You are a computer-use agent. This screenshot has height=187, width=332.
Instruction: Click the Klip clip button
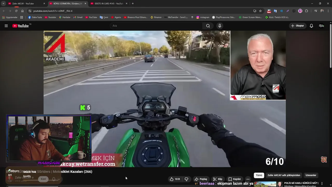click(x=218, y=179)
